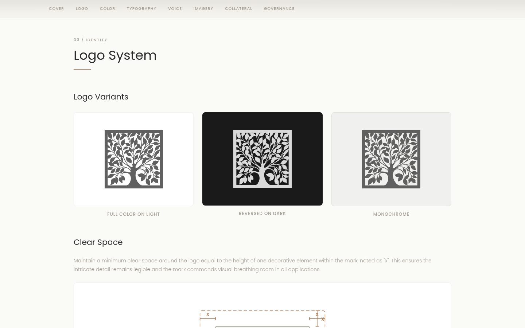Screen dimensions: 525x328
Task: Select the full color on light logo
Action: [x=133, y=159]
